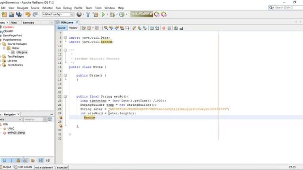The width and height of the screenshot is (303, 170).
Task: Start macro recording with the red circle icon
Action: [164, 28]
